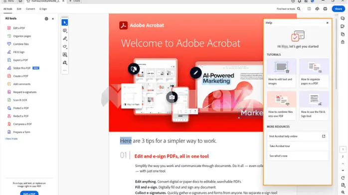Close the Help panel
This screenshot has width=348, height=195.
point(328,23)
